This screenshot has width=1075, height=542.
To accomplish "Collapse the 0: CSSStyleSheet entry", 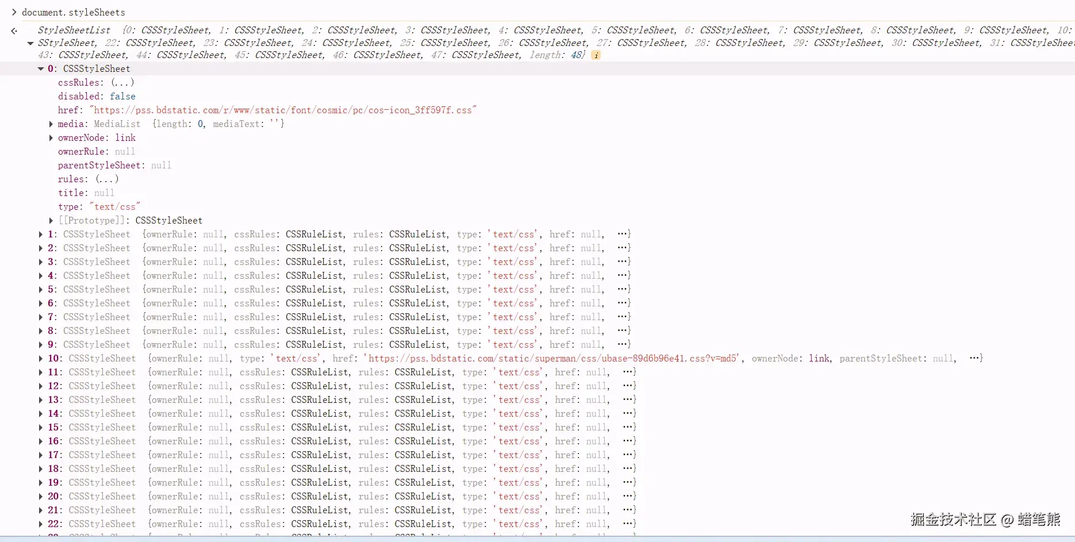I will tap(41, 69).
